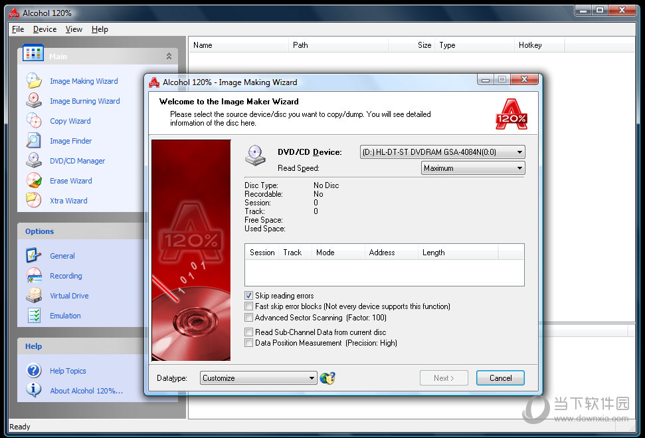Click the Mode column header in wizard
Screen dimensions: 645x438
(x=338, y=253)
